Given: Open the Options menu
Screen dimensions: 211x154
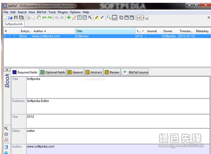Looking at the screenshot, I should click(75, 12).
